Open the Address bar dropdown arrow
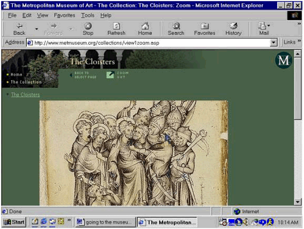 point(274,43)
